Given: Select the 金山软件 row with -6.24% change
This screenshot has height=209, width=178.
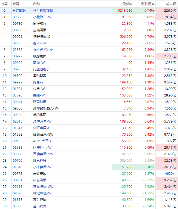Looking at the screenshot, I should click(39, 206).
